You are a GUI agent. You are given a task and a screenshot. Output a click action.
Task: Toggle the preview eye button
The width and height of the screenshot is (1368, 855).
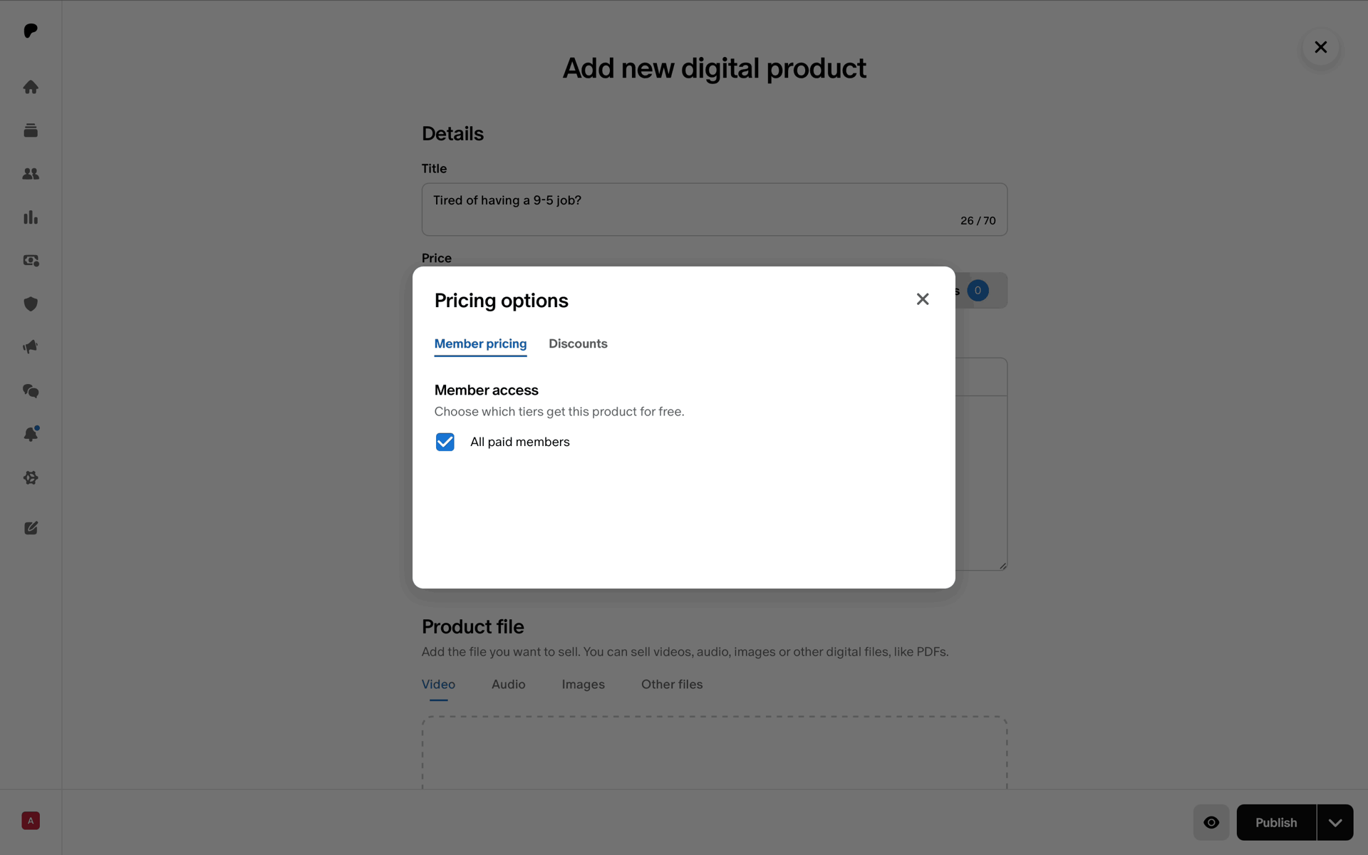1211,822
